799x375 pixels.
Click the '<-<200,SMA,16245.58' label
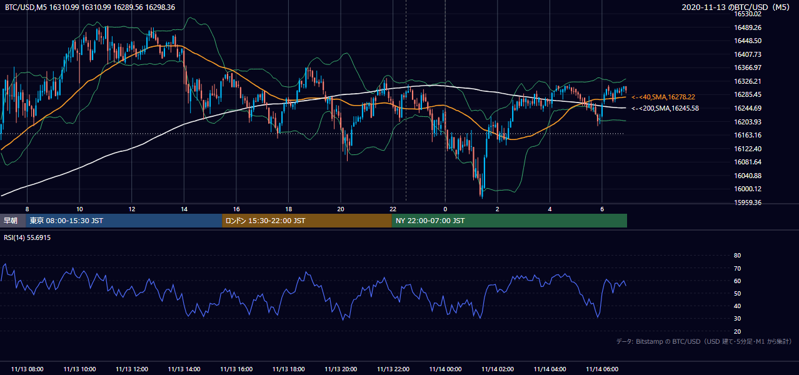click(665, 108)
